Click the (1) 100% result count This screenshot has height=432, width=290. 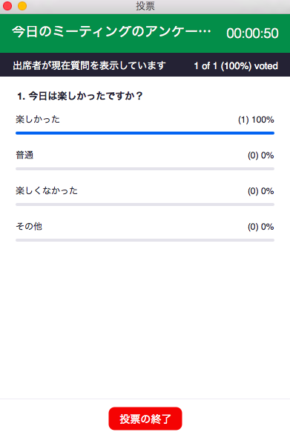coord(256,120)
